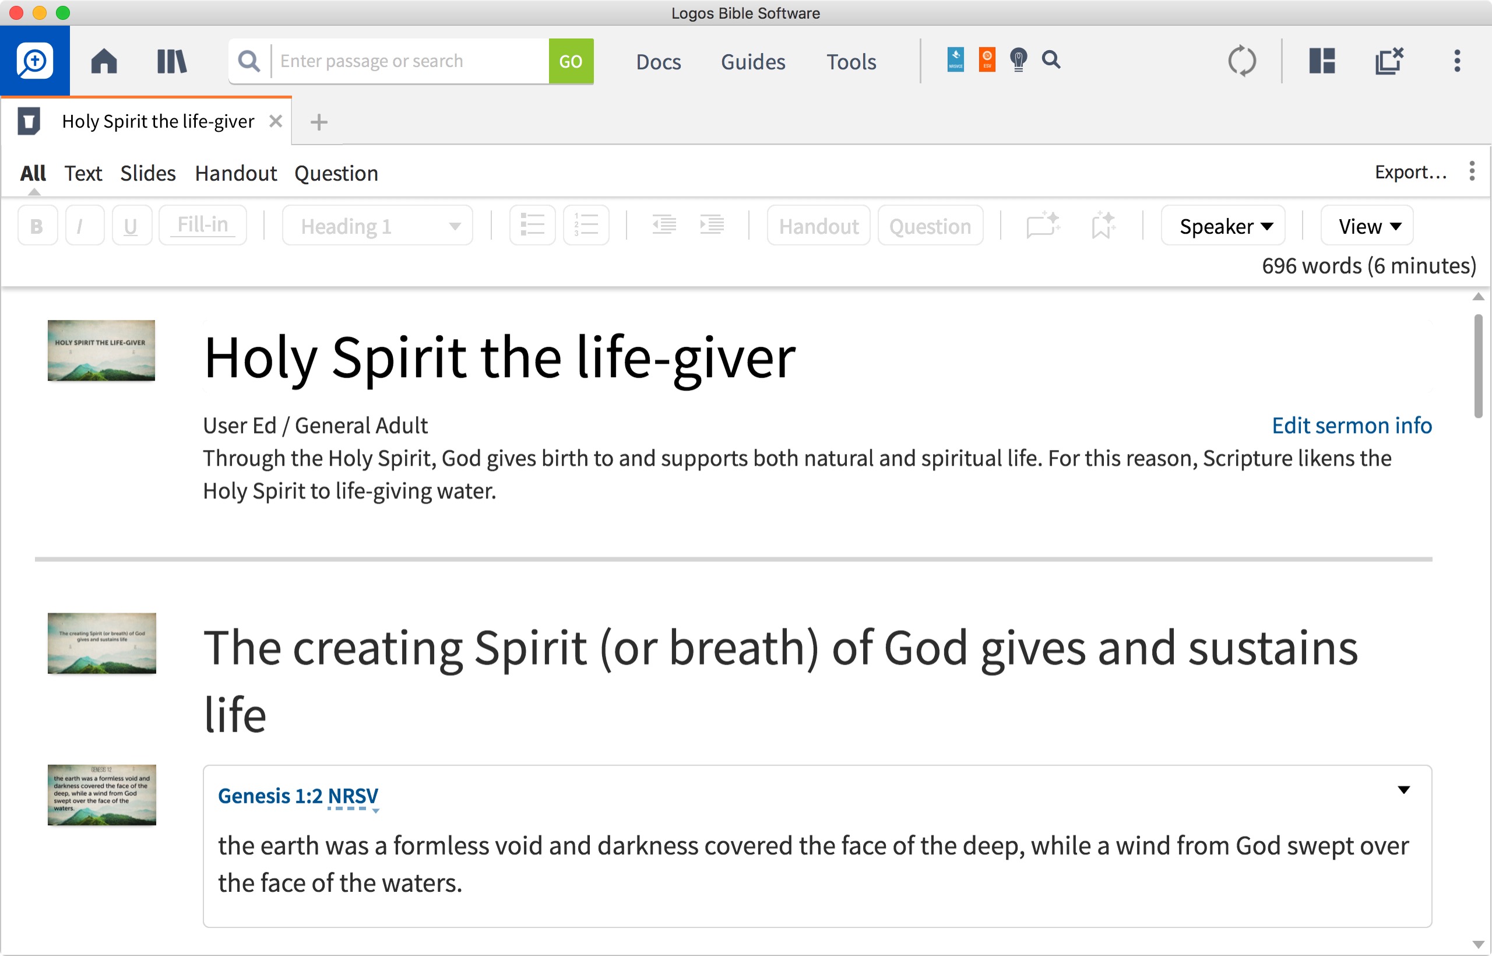Image resolution: width=1492 pixels, height=956 pixels.
Task: Open the orange ESV Bible shortcut icon
Action: (x=987, y=59)
